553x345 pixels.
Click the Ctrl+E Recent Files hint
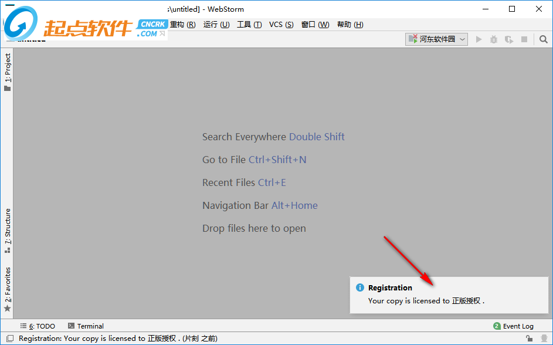(272, 182)
